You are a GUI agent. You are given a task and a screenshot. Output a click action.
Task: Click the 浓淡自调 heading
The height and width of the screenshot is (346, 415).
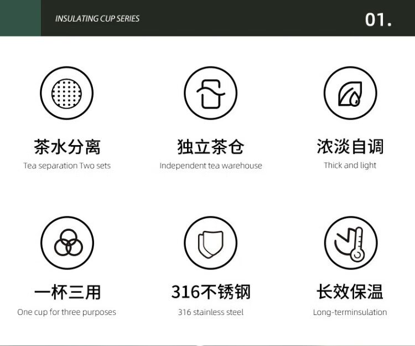click(350, 147)
